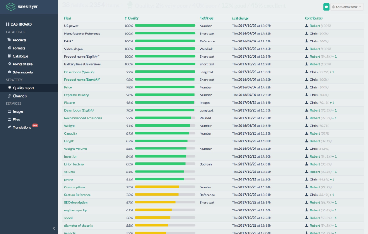This screenshot has height=234, width=368.
Task: Click contributor person icon in Consumptions row
Action: point(307,187)
